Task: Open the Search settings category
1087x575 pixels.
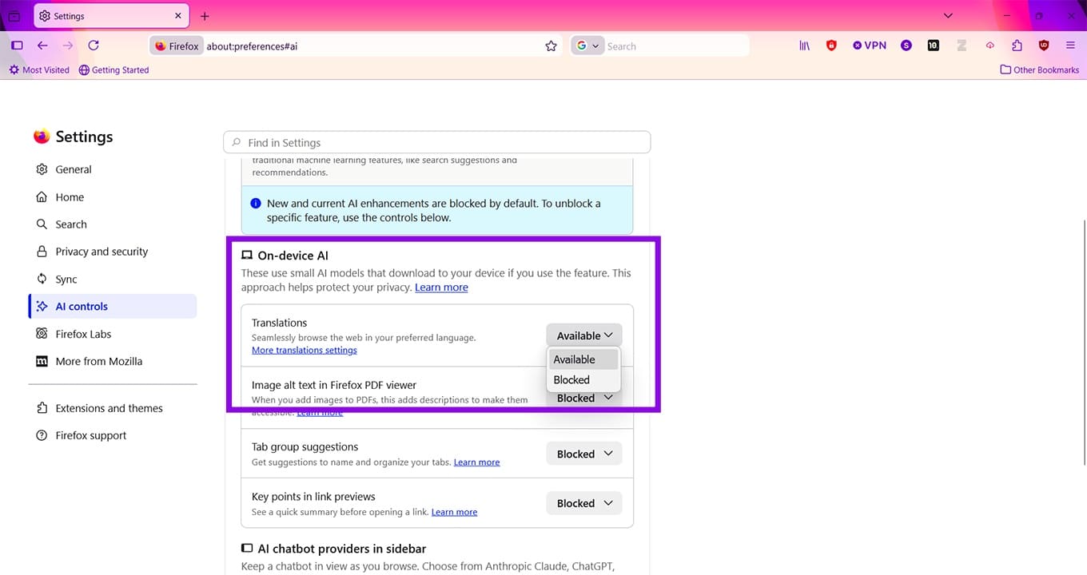Action: pyautogui.click(x=113, y=224)
